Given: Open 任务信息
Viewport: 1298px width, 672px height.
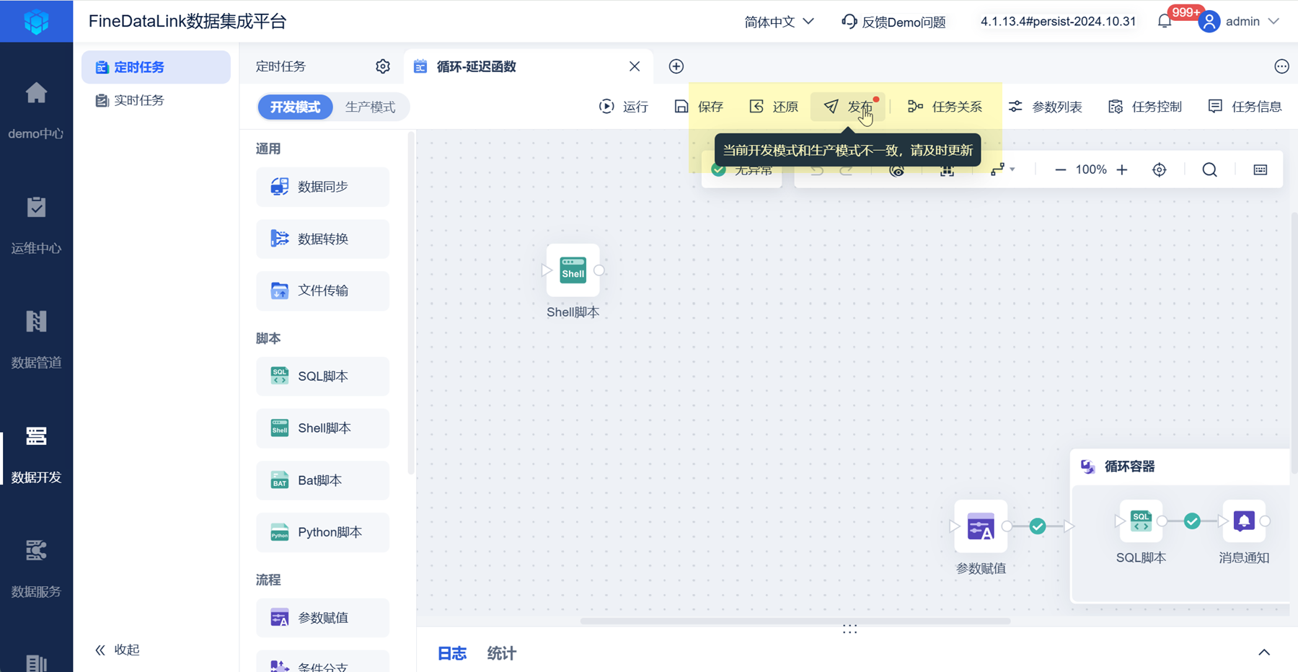Looking at the screenshot, I should pyautogui.click(x=1245, y=107).
